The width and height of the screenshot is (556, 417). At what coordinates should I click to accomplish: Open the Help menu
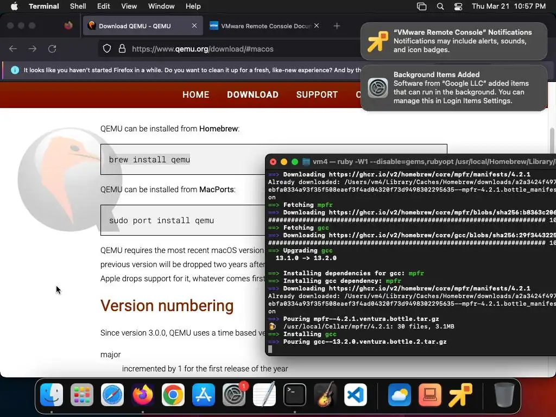(193, 7)
